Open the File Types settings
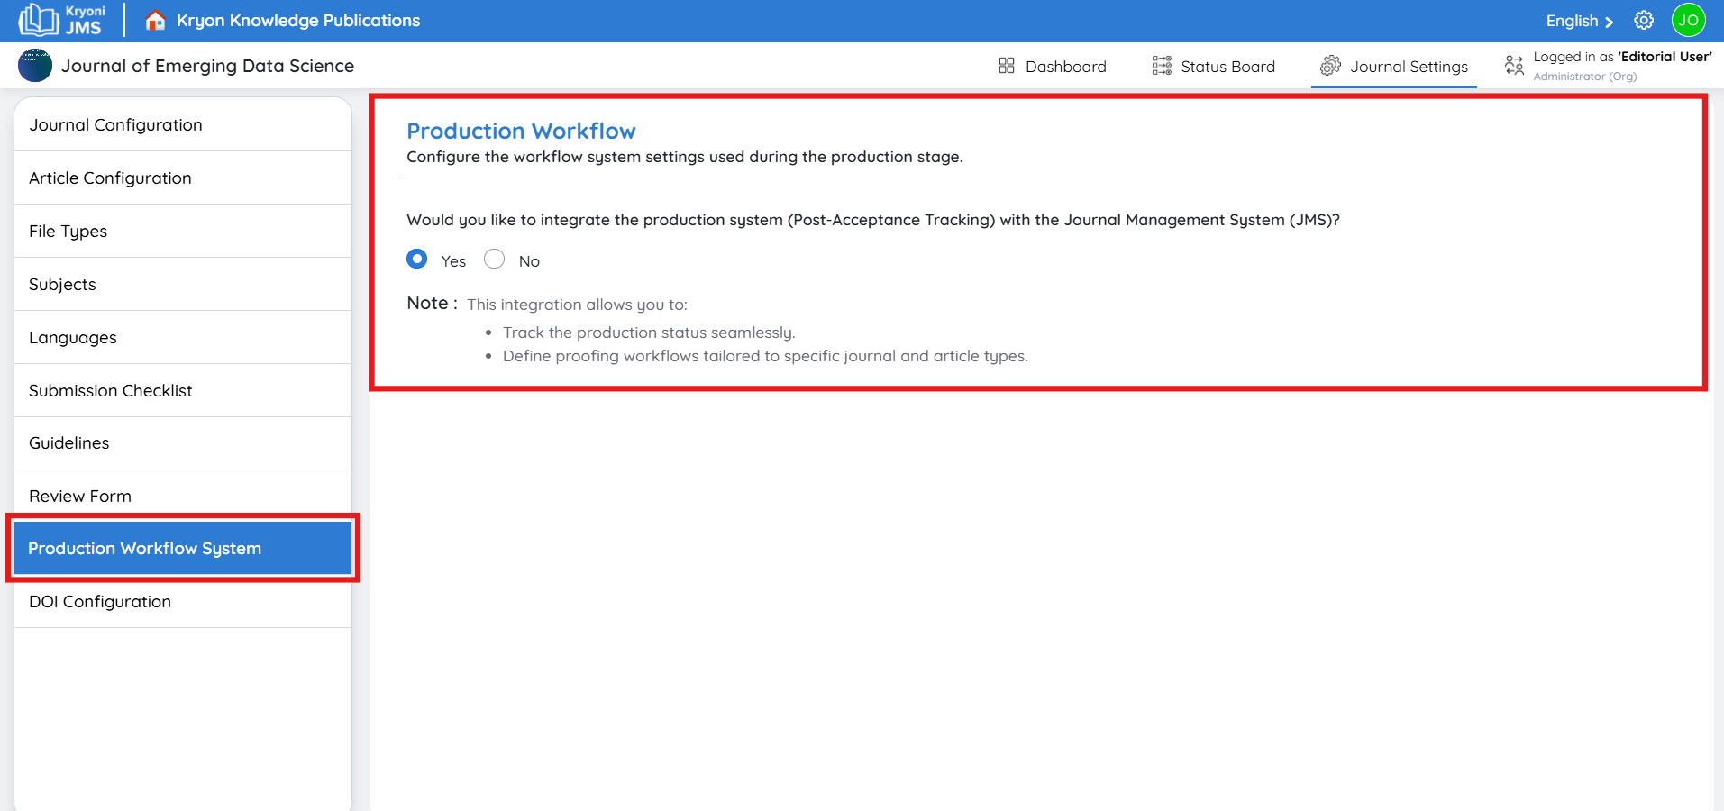 [x=68, y=232]
